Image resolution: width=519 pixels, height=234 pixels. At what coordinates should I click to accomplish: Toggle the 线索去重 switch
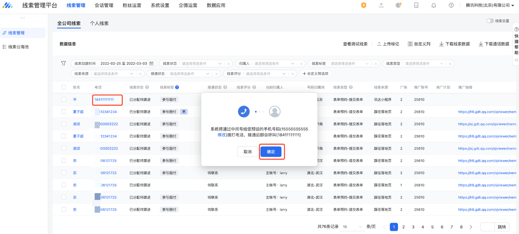(490, 21)
